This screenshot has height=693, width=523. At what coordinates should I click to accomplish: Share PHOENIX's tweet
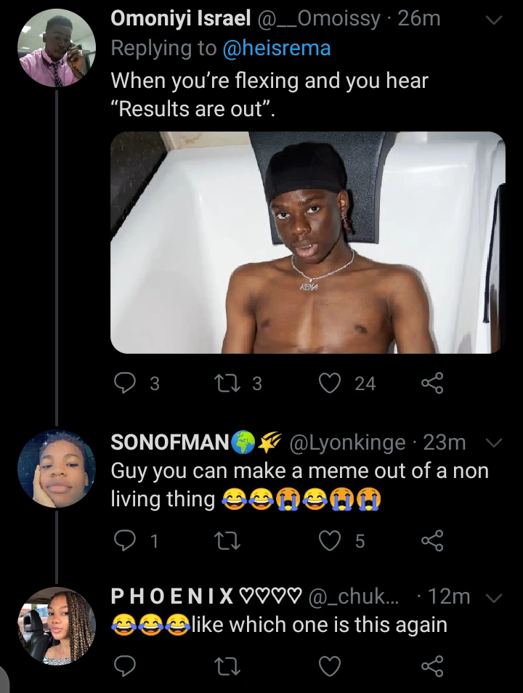point(432,666)
